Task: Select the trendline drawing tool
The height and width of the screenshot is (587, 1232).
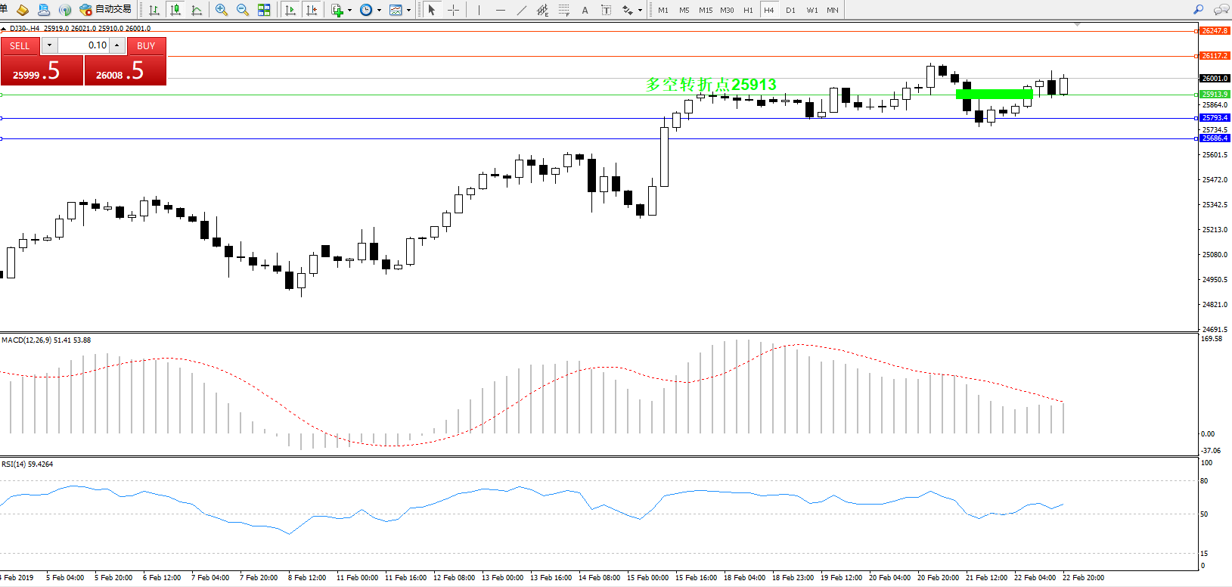Action: [x=521, y=10]
